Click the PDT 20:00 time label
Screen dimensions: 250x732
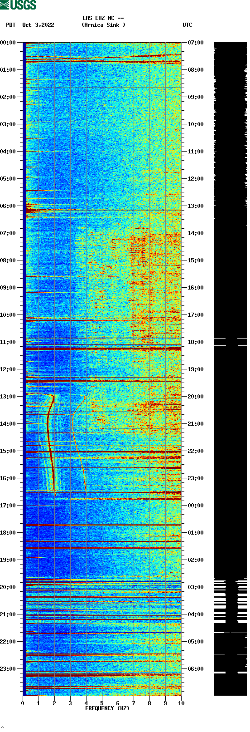pyautogui.click(x=8, y=587)
